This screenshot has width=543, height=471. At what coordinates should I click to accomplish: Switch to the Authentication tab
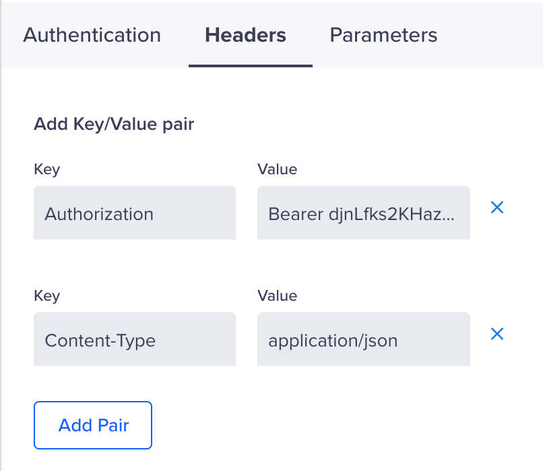pos(92,35)
